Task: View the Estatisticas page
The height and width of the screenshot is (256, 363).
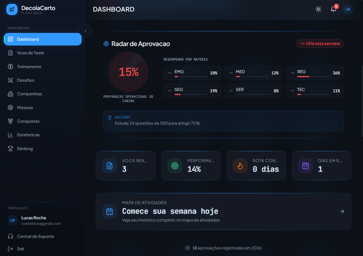Action: click(43, 135)
